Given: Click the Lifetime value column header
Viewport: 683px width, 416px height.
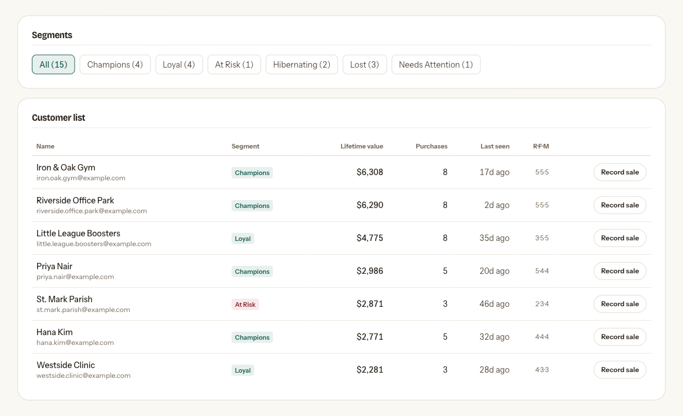Looking at the screenshot, I should (x=362, y=147).
